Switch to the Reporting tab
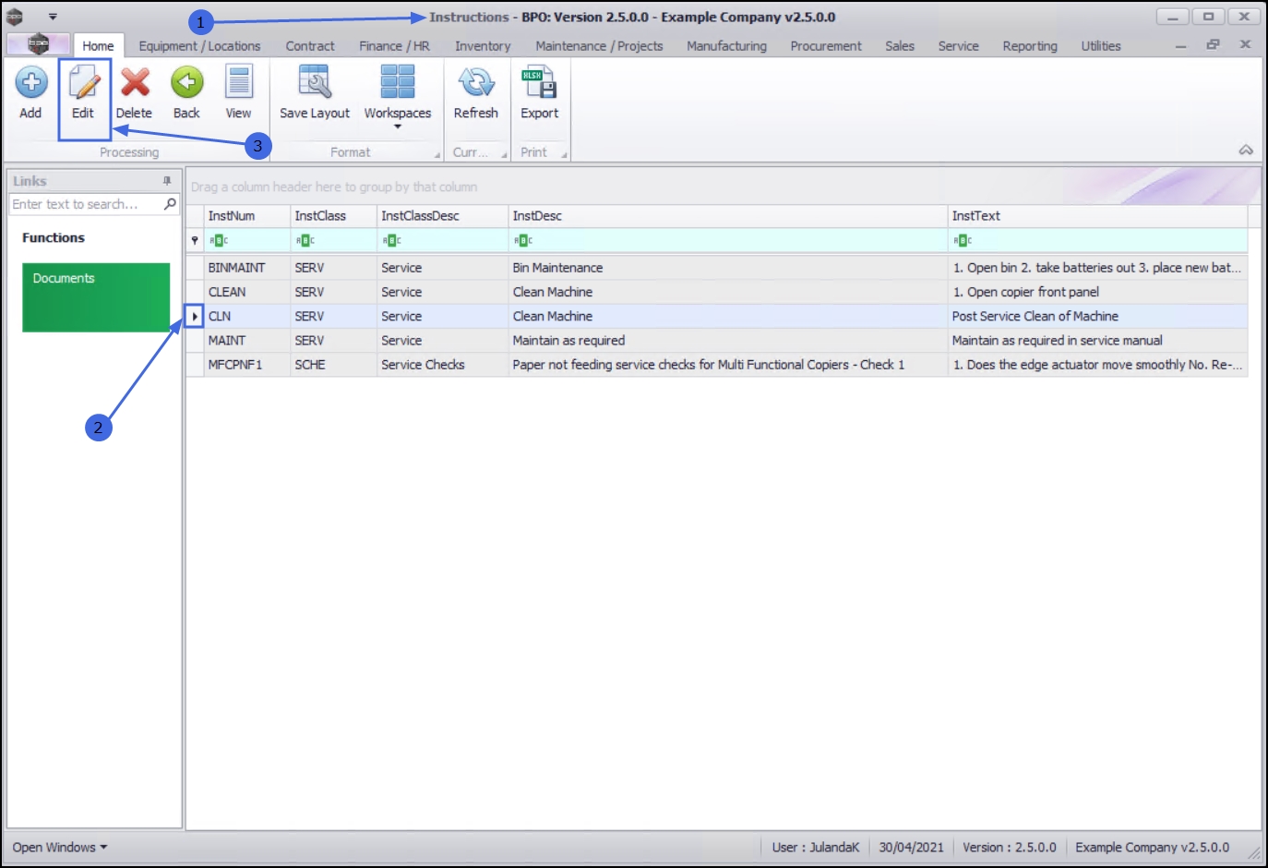 pos(1030,45)
